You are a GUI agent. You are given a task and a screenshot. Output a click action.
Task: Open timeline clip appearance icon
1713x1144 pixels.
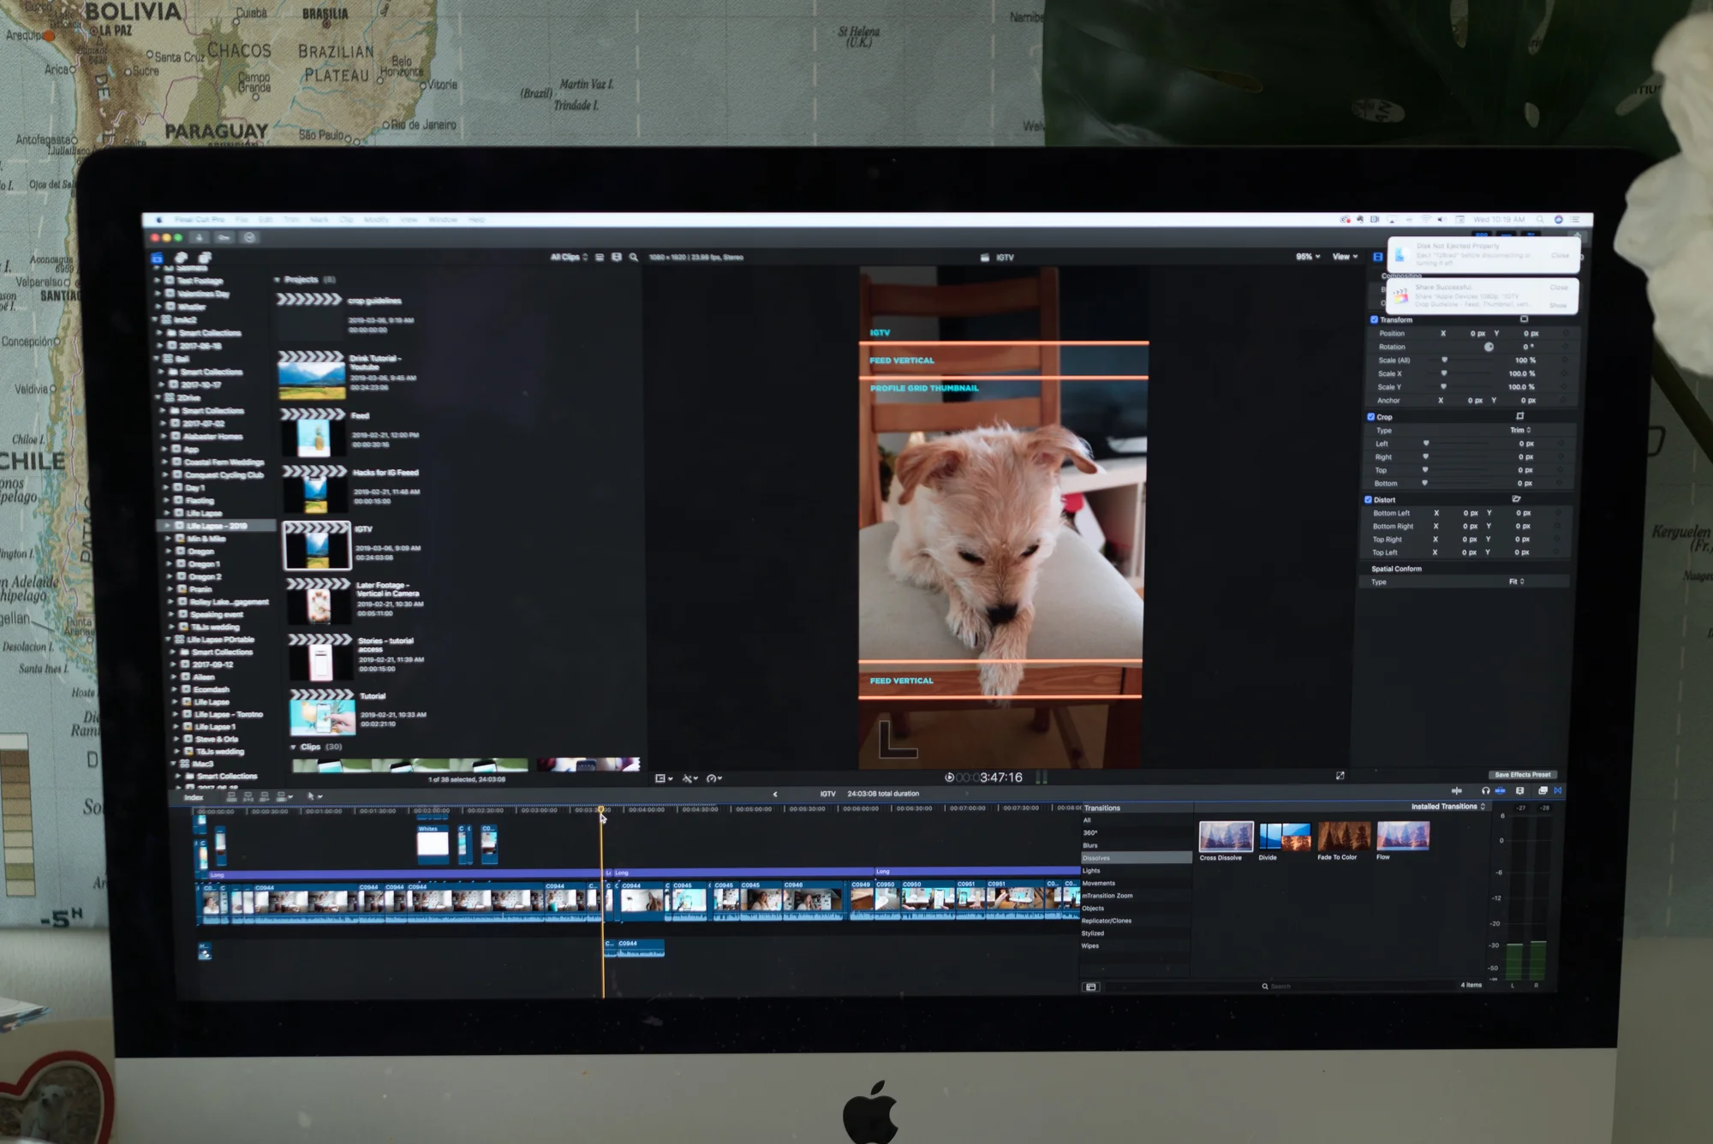point(1520,790)
